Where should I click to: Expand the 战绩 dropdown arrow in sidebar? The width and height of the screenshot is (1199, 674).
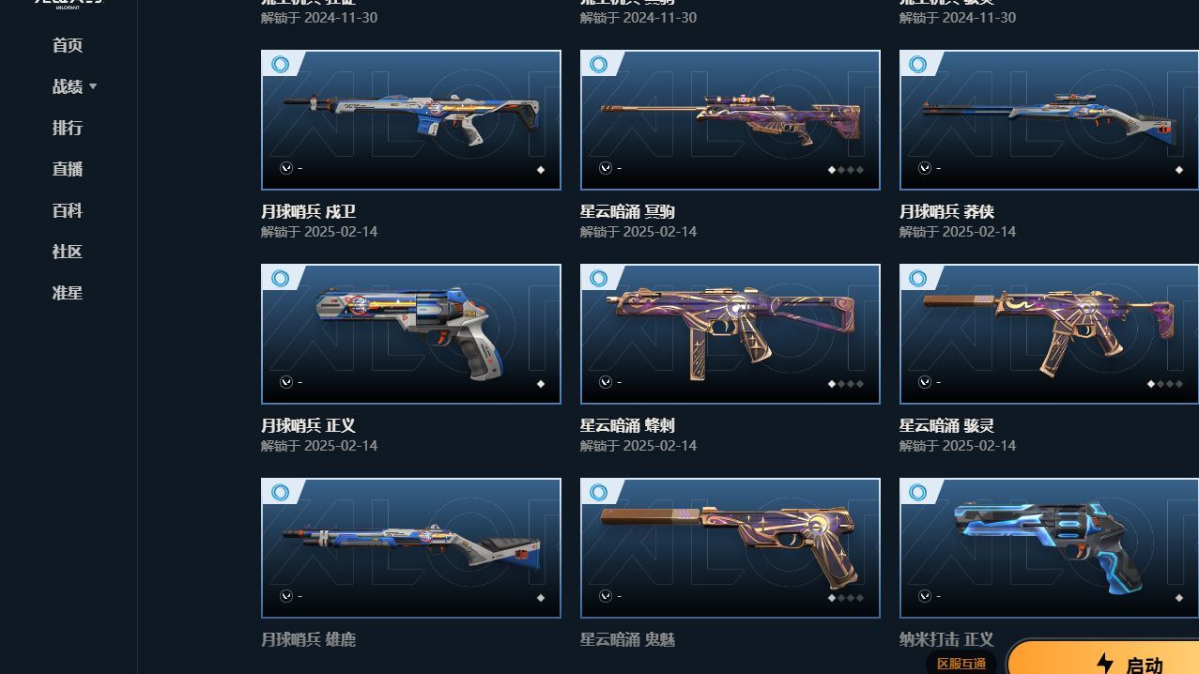coord(93,86)
